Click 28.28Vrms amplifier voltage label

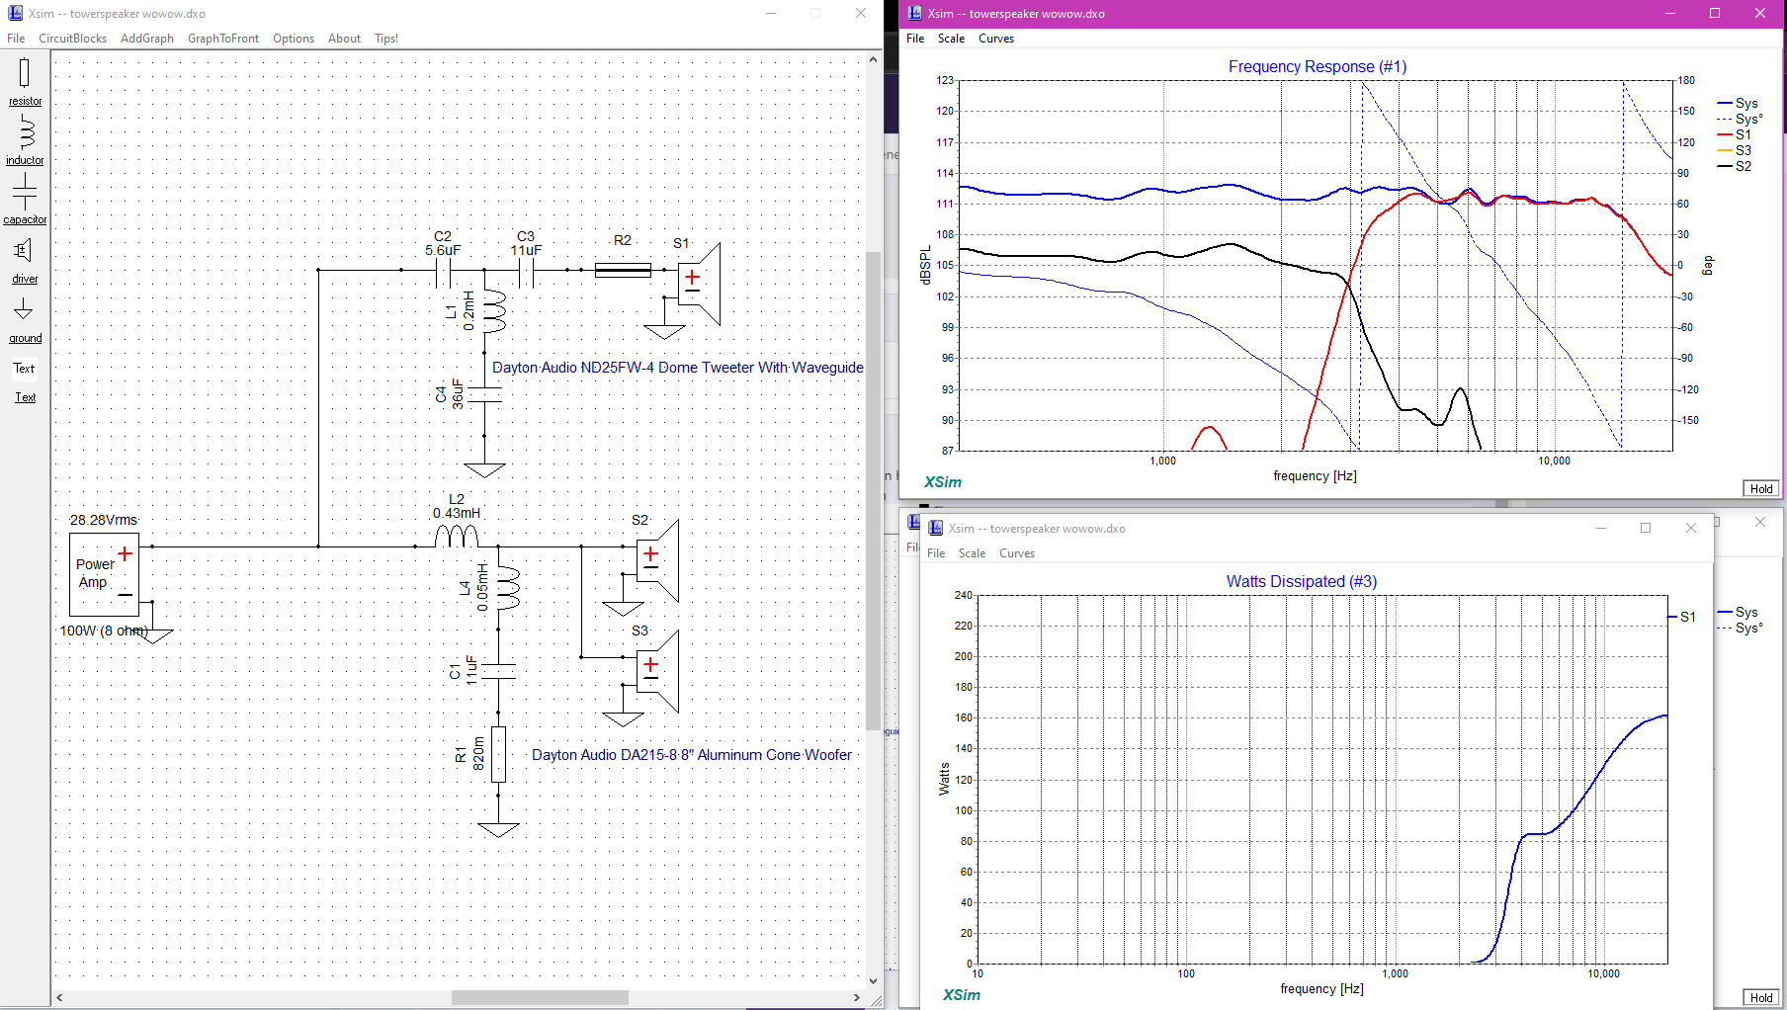pyautogui.click(x=104, y=520)
